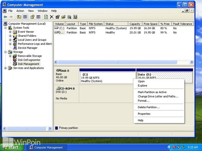Click the 9:28 AM clock

pos(193,147)
